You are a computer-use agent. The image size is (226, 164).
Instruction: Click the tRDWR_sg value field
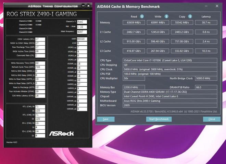click(82, 64)
